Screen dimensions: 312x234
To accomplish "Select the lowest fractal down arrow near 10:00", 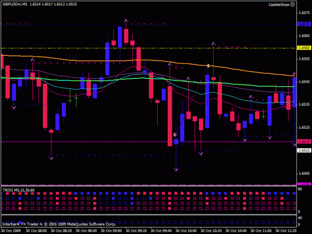I will pos(176,170).
